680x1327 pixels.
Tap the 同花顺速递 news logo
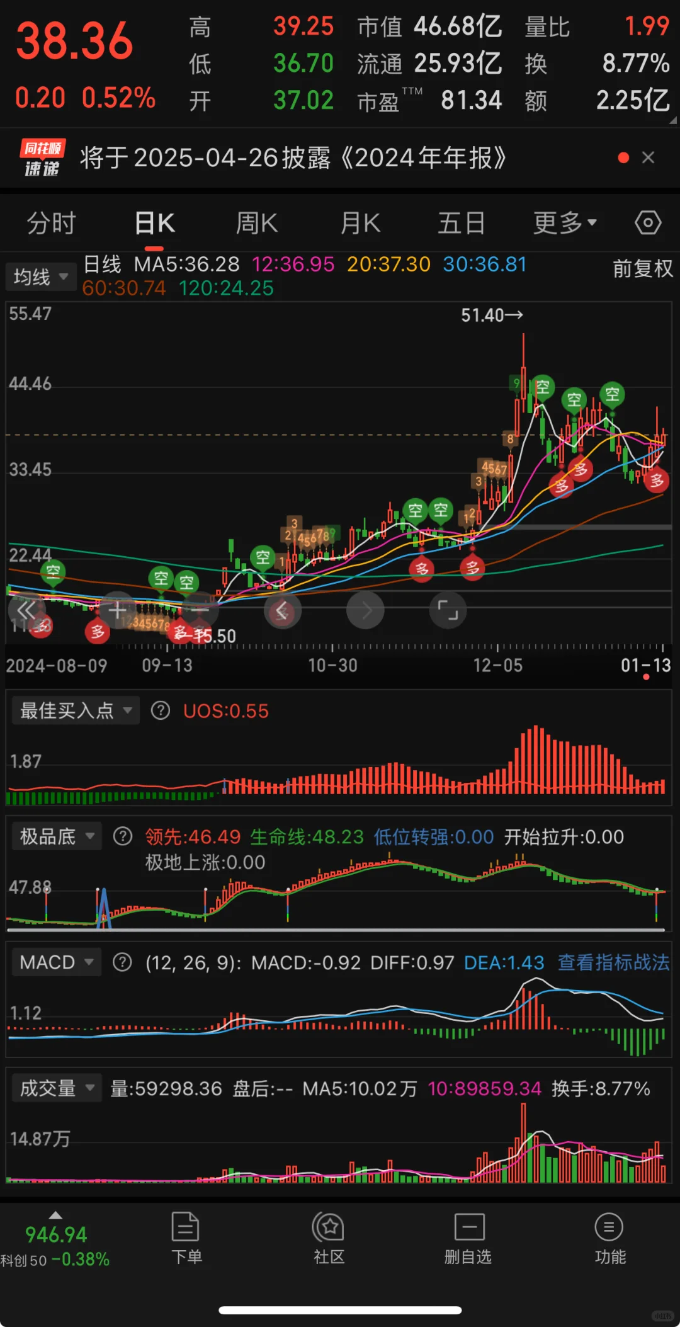click(42, 158)
